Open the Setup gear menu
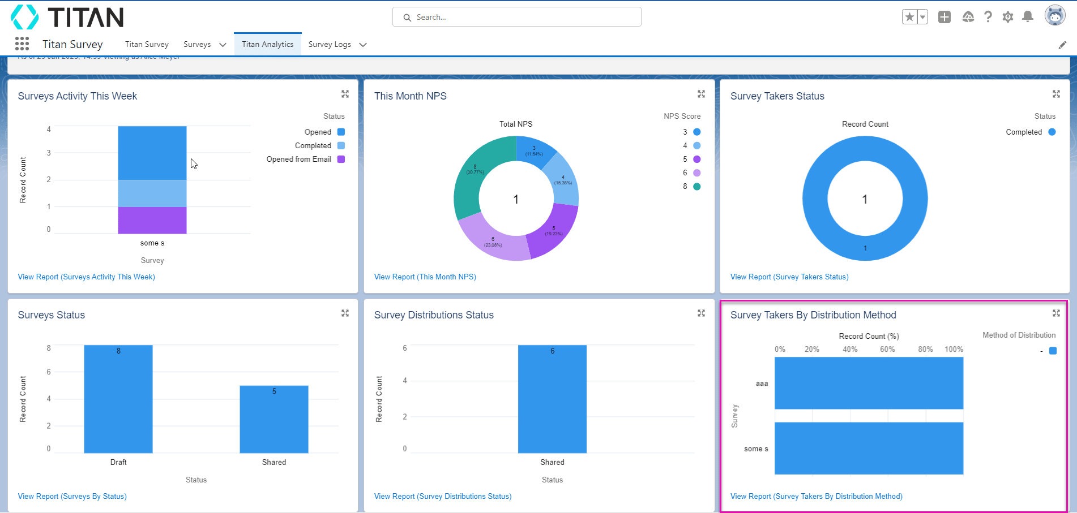 [x=1007, y=17]
